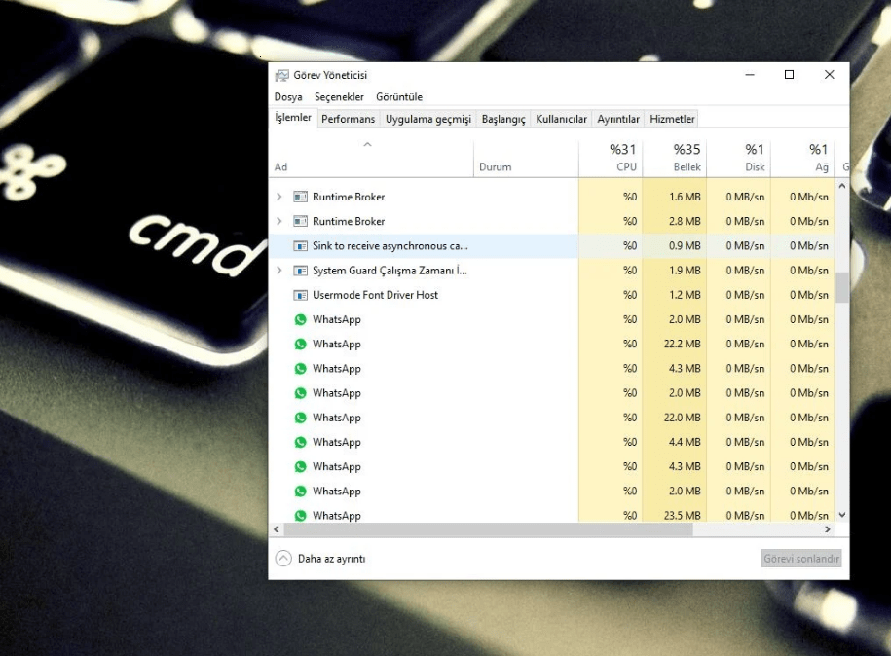This screenshot has height=656, width=891.
Task: Click the %35 memory usage total
Action: (687, 149)
